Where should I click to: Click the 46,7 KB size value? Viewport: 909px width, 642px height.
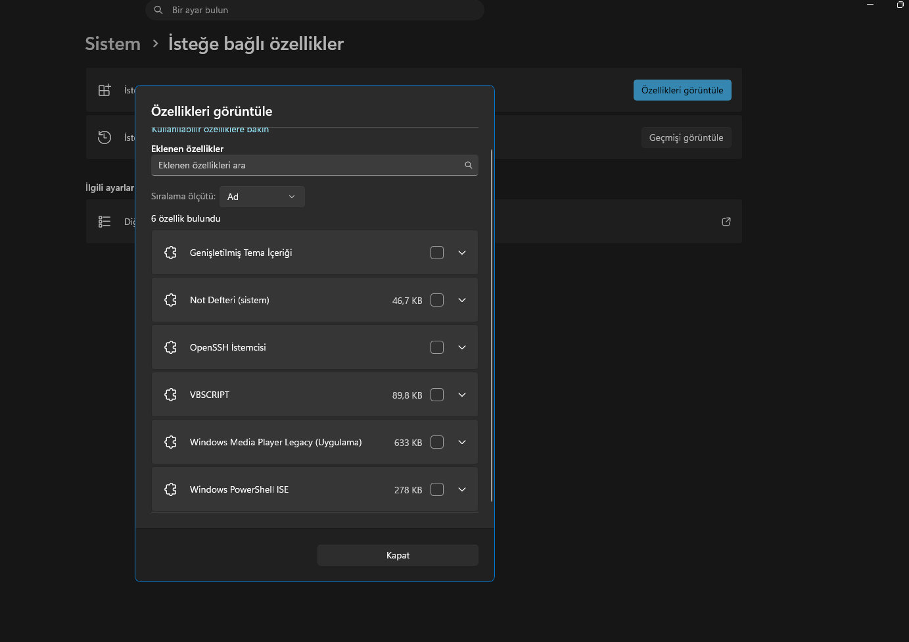point(408,301)
